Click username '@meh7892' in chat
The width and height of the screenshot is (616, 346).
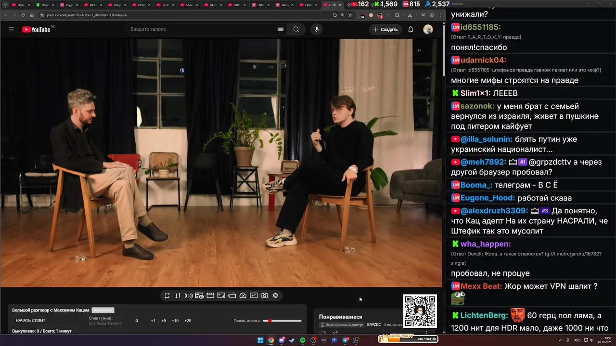click(x=483, y=162)
